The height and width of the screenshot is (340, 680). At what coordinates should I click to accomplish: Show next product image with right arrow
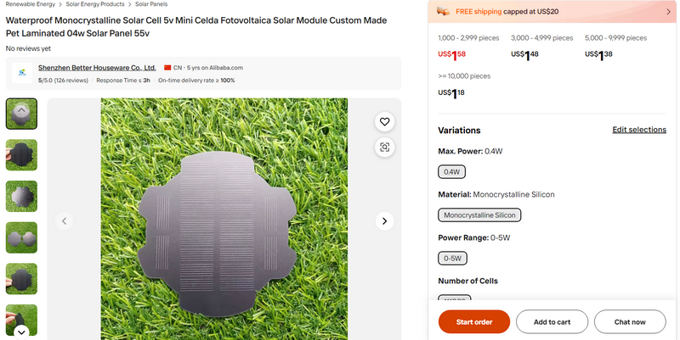384,221
